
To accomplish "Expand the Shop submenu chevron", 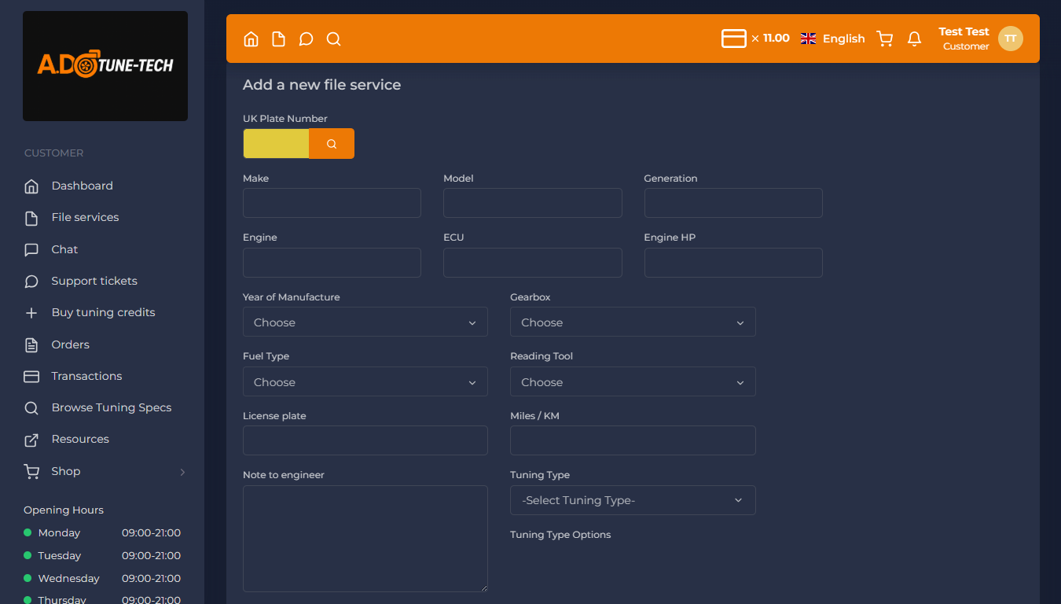I will (182, 472).
